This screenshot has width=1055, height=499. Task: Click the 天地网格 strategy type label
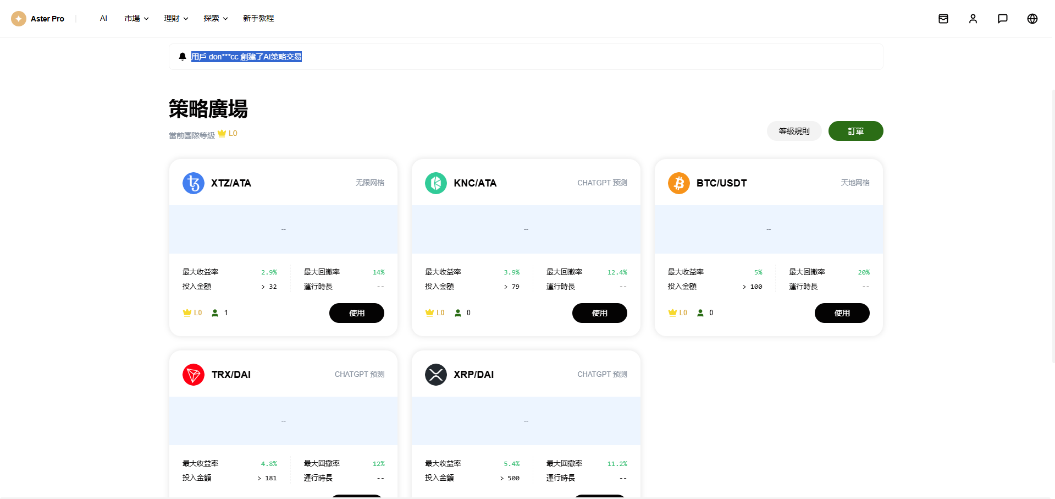click(855, 183)
